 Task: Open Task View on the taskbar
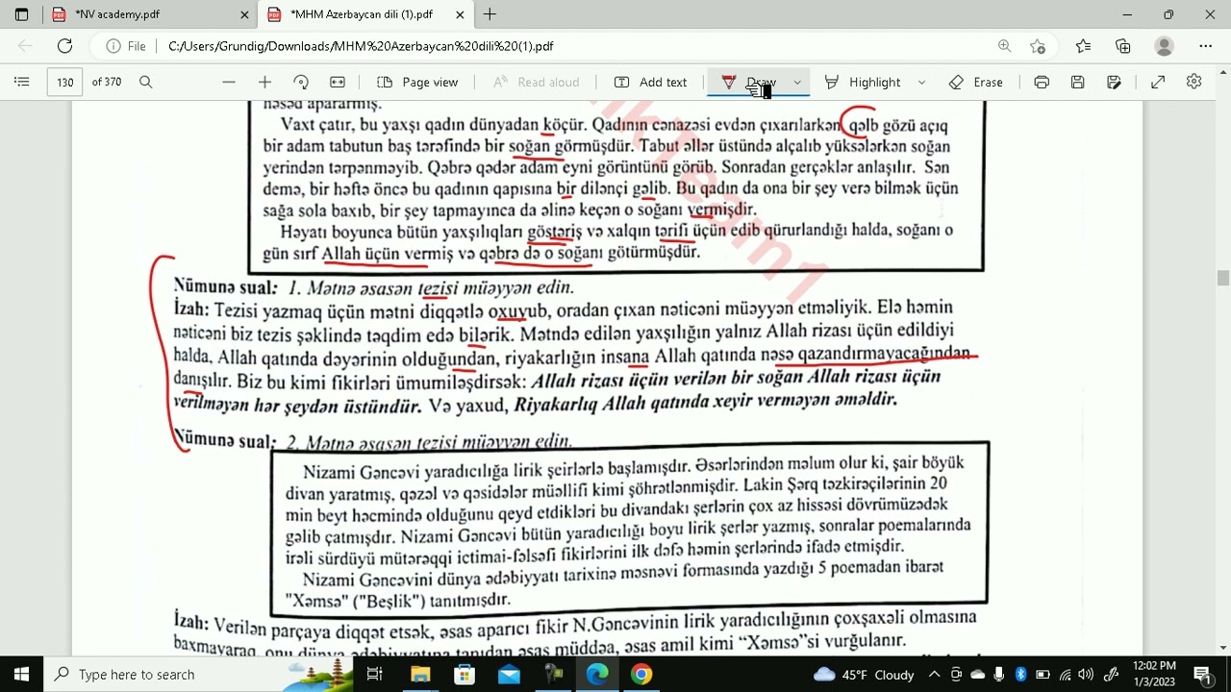coord(375,675)
